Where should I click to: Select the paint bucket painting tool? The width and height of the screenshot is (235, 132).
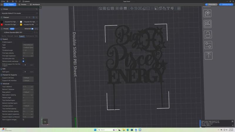coord(164,9)
